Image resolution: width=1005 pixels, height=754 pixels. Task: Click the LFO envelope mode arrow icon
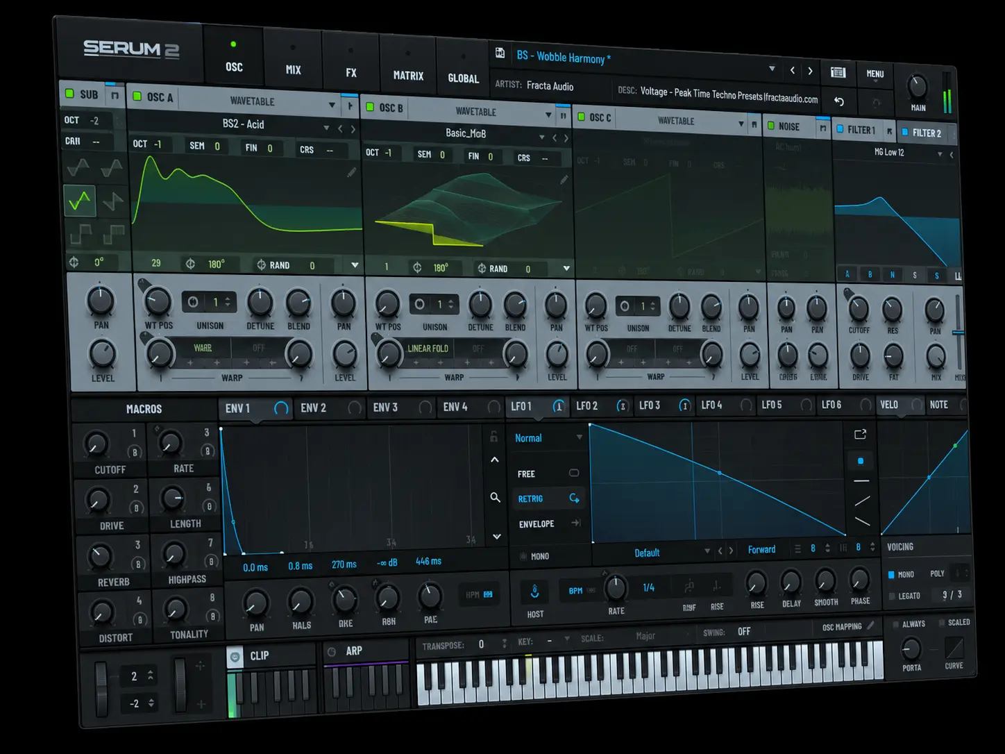(575, 523)
